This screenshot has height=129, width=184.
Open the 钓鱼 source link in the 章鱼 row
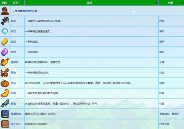(162, 72)
